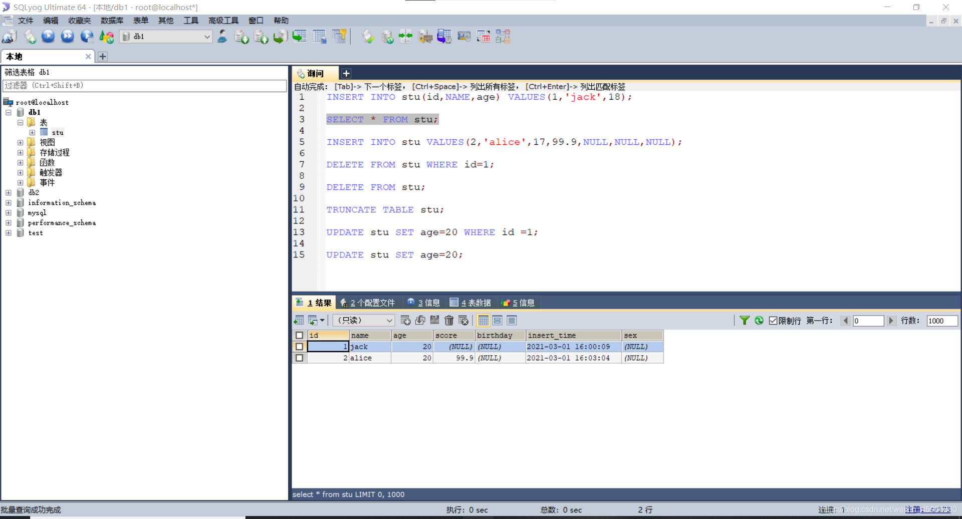Image resolution: width=962 pixels, height=519 pixels.
Task: Click database icon with curved green arrow
Action: (281, 37)
